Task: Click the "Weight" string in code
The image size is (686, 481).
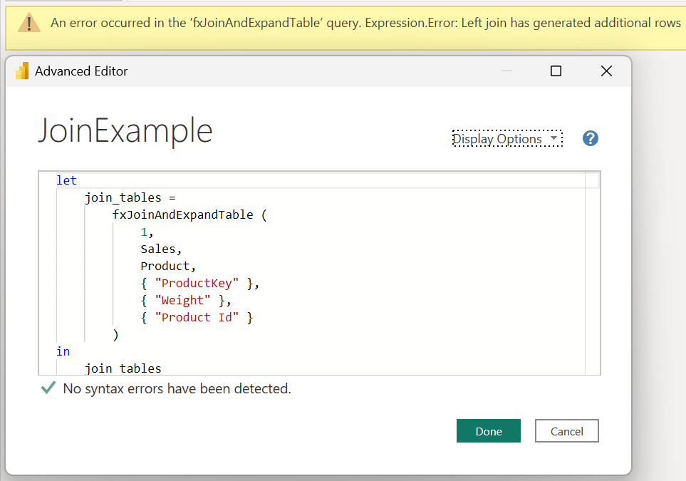Action: coord(182,301)
